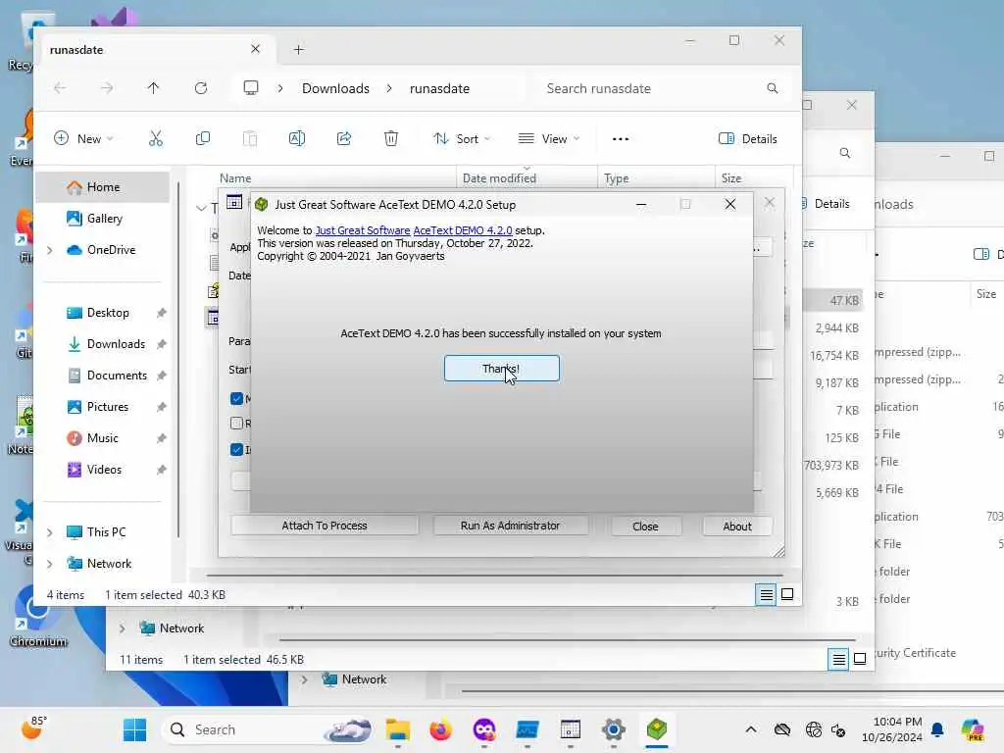
Task: Open Firefox from the taskbar
Action: tap(440, 729)
